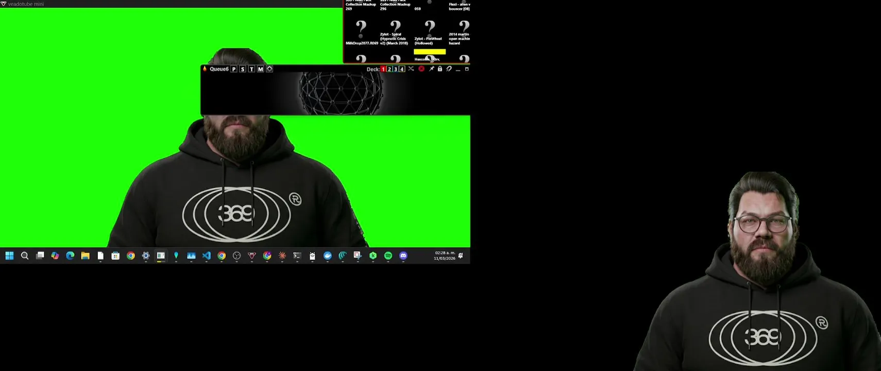
Task: Click the '058' preset label
Action: pyautogui.click(x=417, y=9)
